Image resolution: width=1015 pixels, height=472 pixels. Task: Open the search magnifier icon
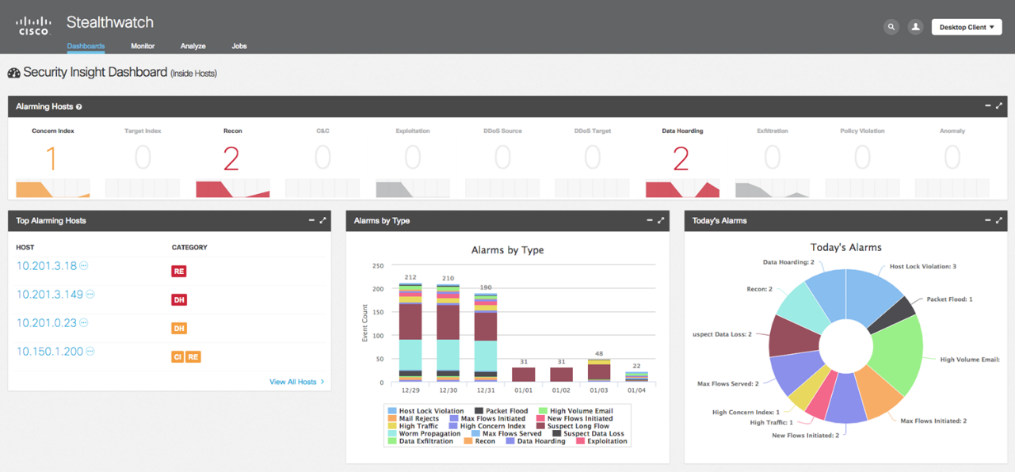891,27
